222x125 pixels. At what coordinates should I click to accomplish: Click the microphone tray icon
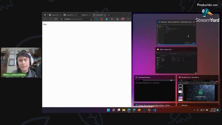click(x=198, y=110)
